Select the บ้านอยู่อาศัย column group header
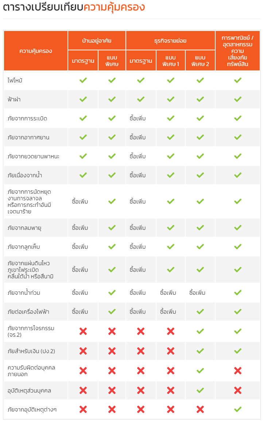The height and width of the screenshot is (421, 263). 97,40
